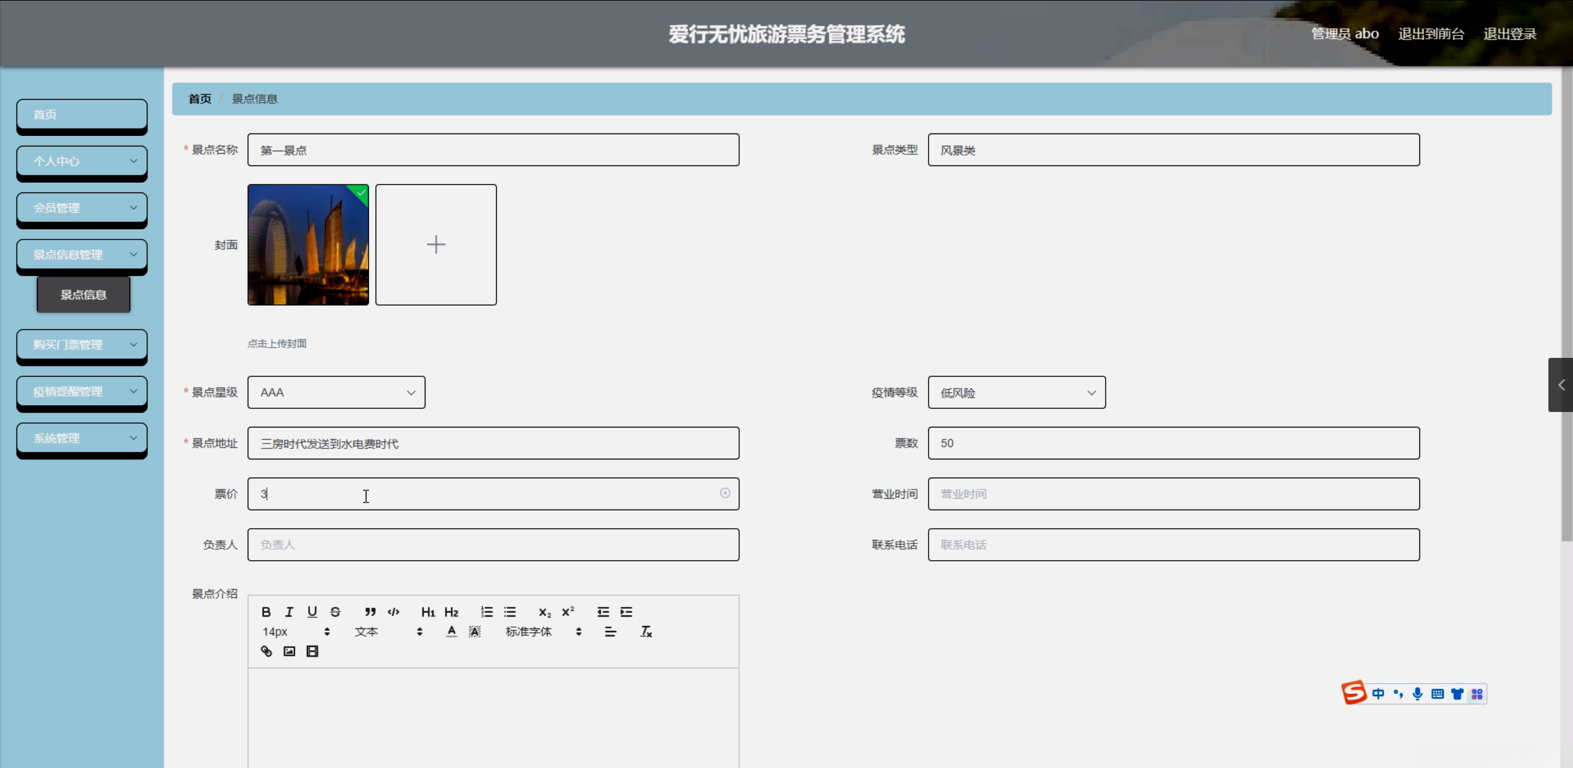Open the 疫情等级 低风险 dropdown
This screenshot has width=1573, height=768.
(x=1016, y=392)
